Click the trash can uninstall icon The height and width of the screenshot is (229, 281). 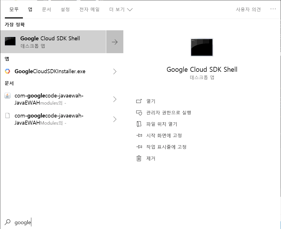point(139,158)
